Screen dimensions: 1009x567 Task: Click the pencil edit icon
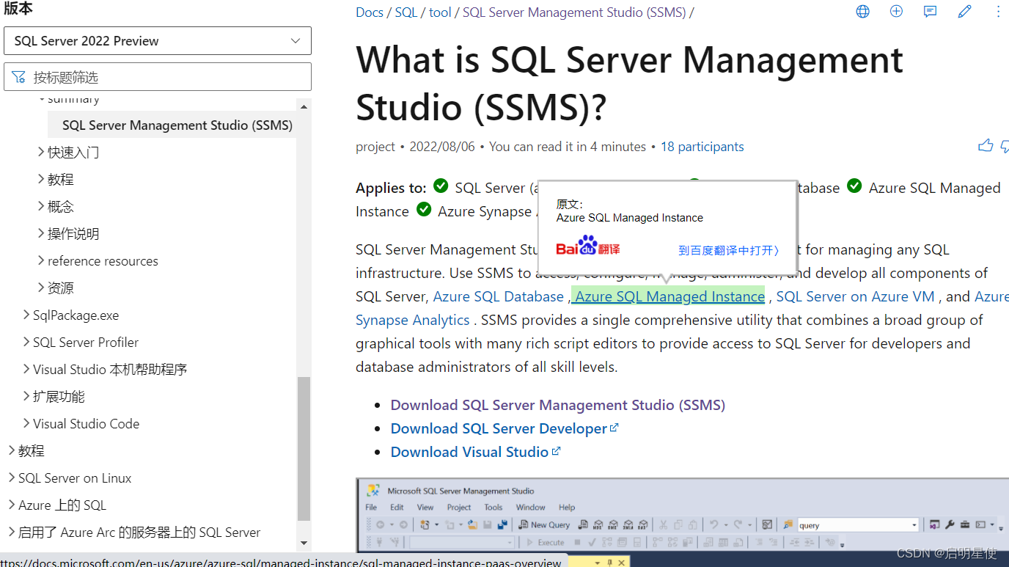[x=964, y=12]
